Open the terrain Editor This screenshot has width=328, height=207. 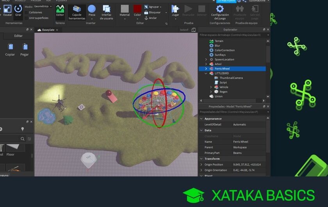(x=60, y=11)
